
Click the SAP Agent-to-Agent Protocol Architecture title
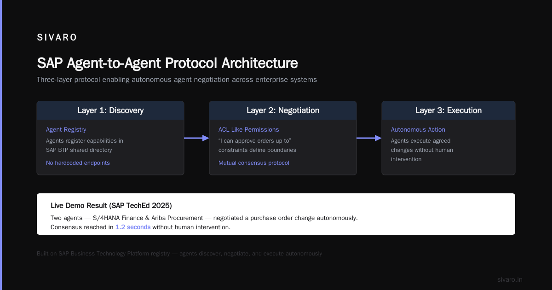[167, 63]
